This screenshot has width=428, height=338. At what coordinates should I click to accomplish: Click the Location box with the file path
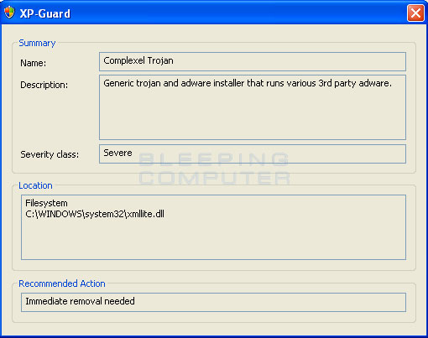point(213,227)
